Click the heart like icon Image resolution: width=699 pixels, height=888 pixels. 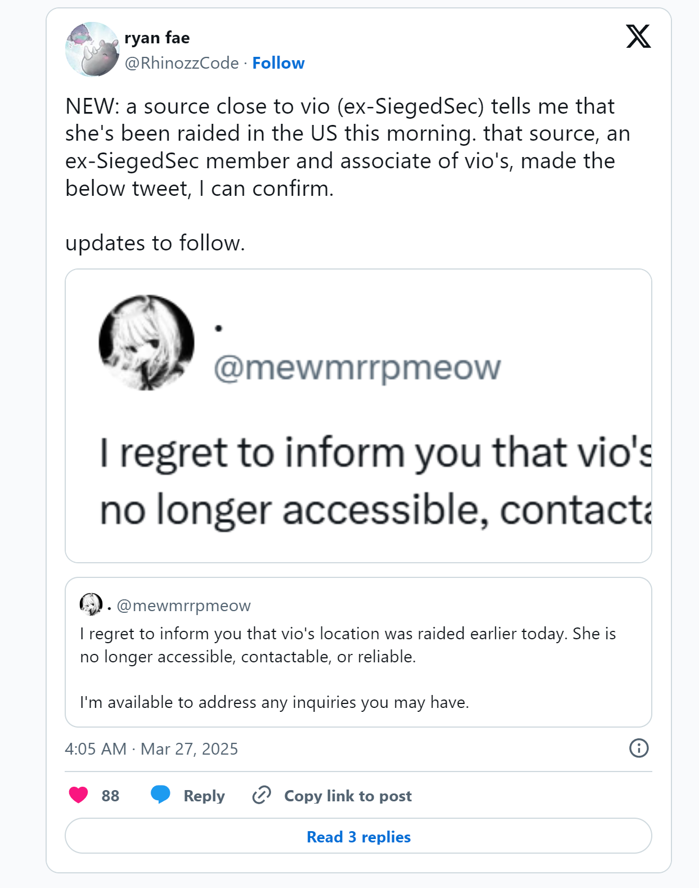click(79, 795)
